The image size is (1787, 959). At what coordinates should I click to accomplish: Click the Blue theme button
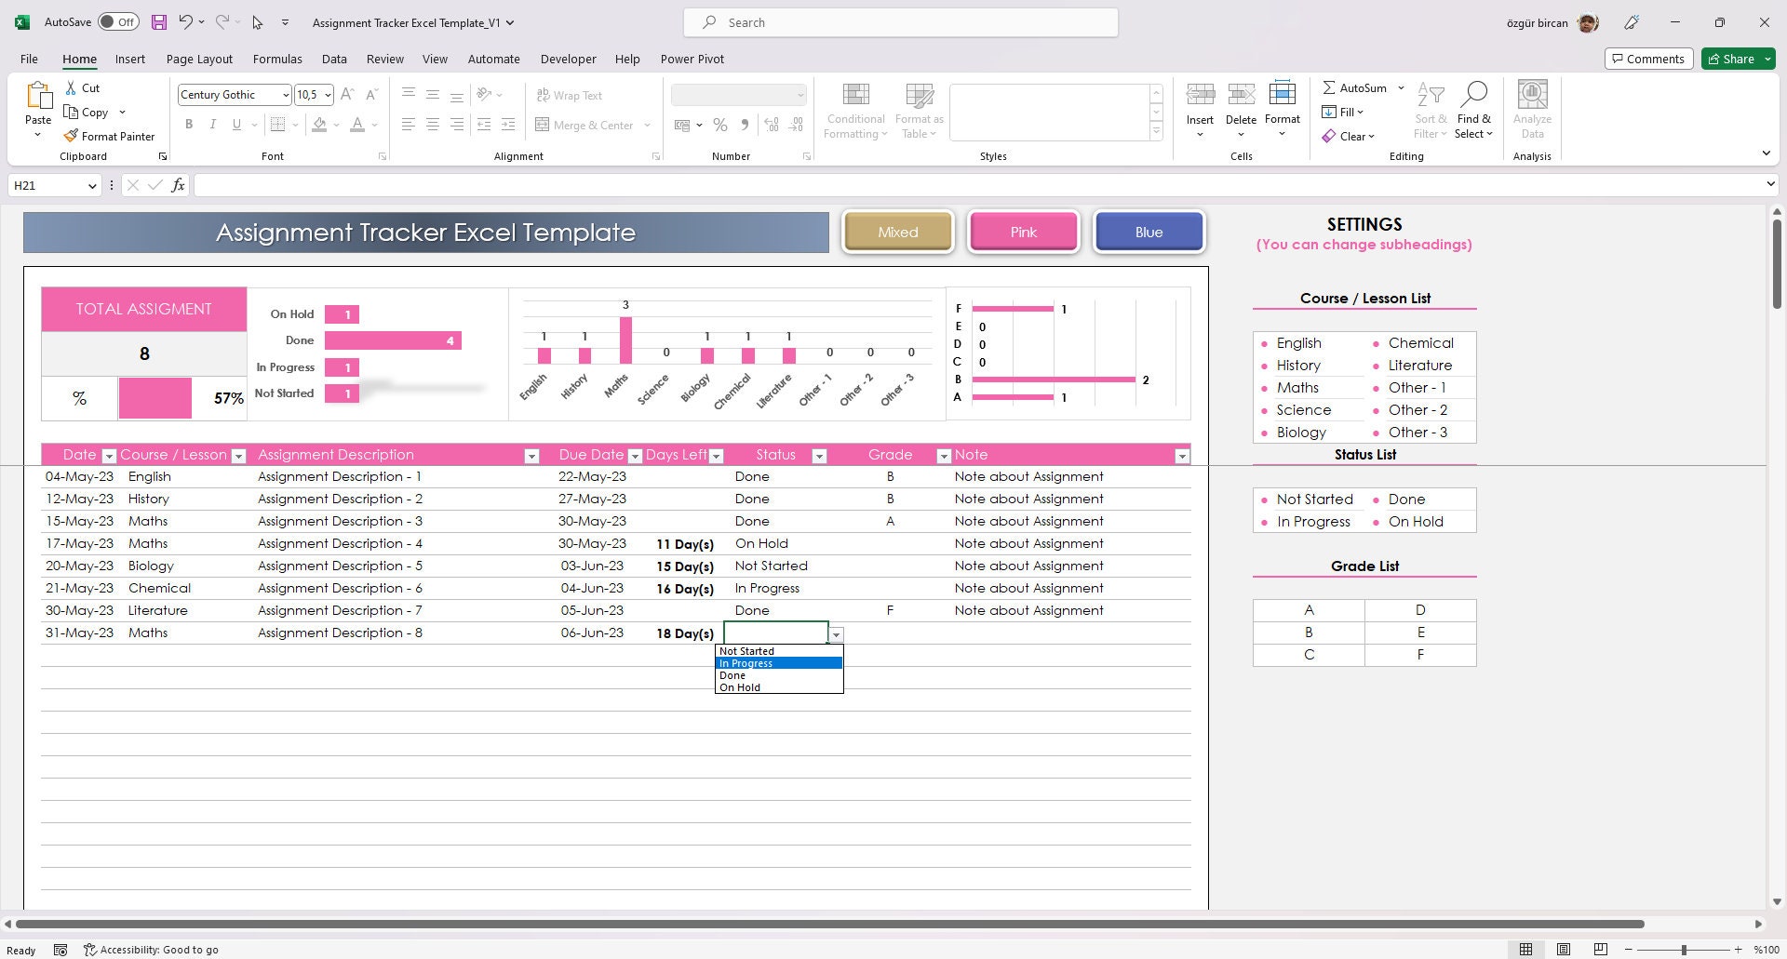click(x=1149, y=232)
